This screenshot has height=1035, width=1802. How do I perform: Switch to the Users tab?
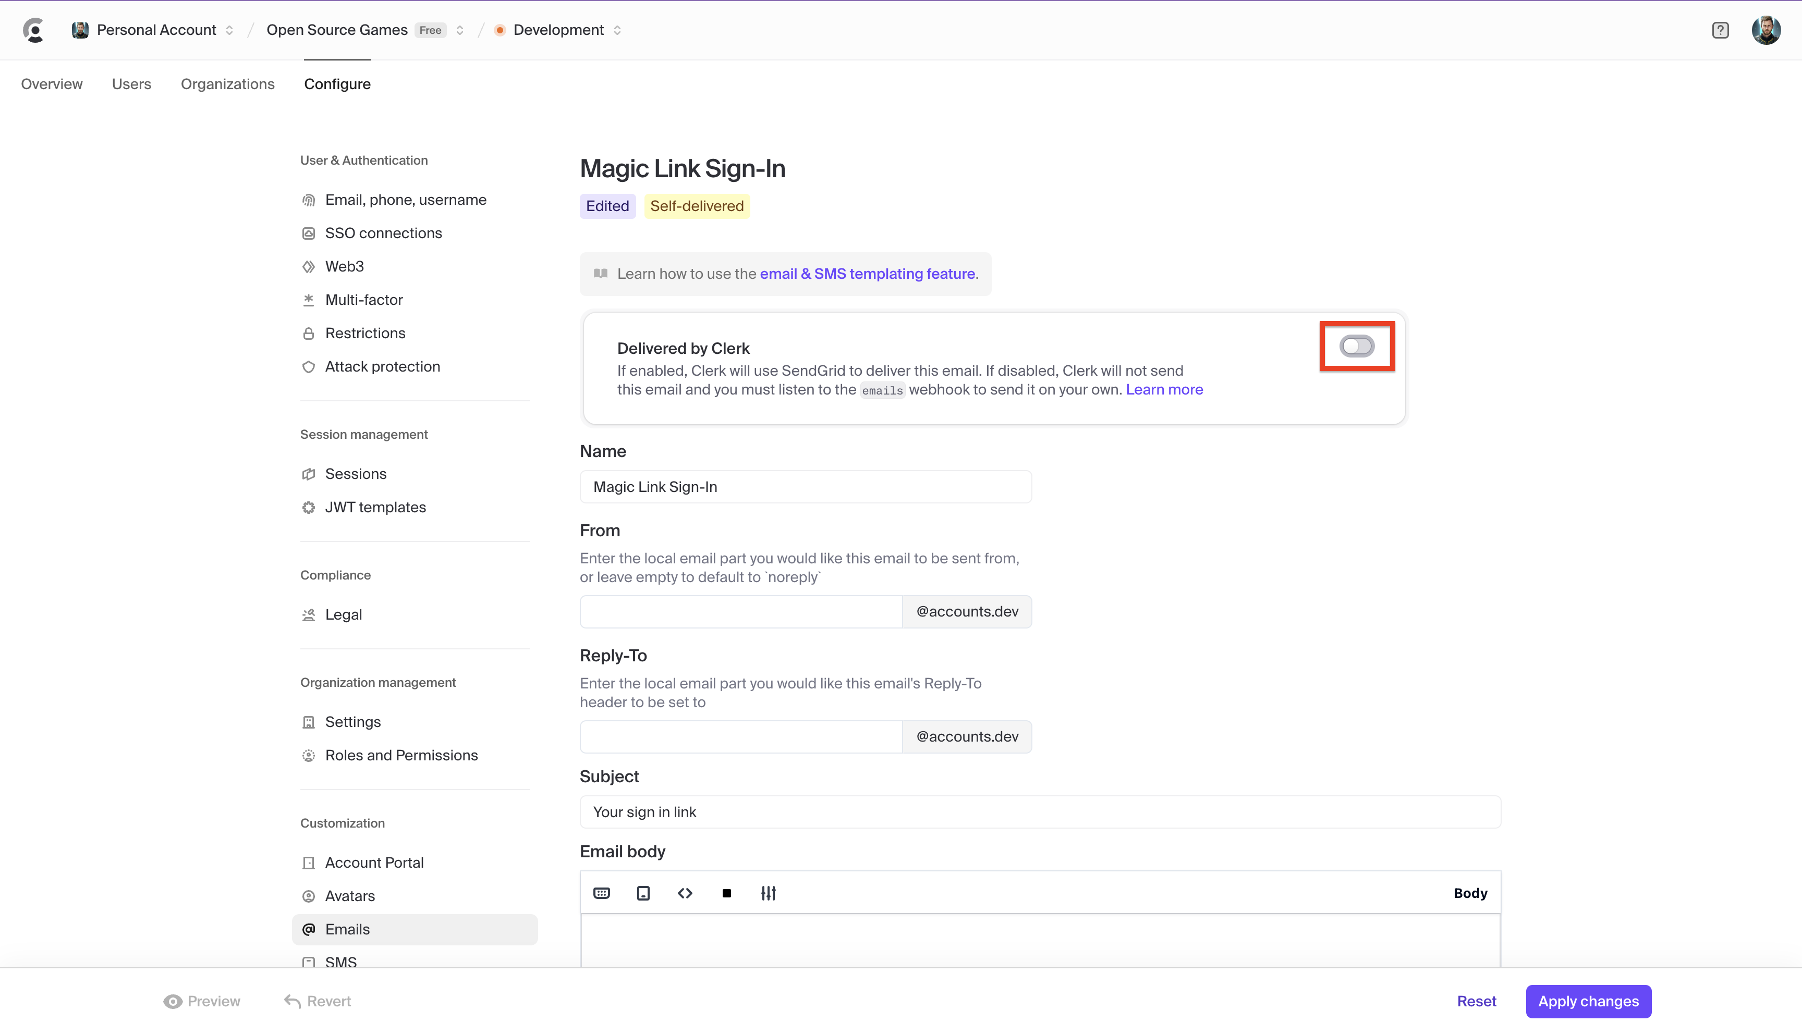click(x=131, y=84)
